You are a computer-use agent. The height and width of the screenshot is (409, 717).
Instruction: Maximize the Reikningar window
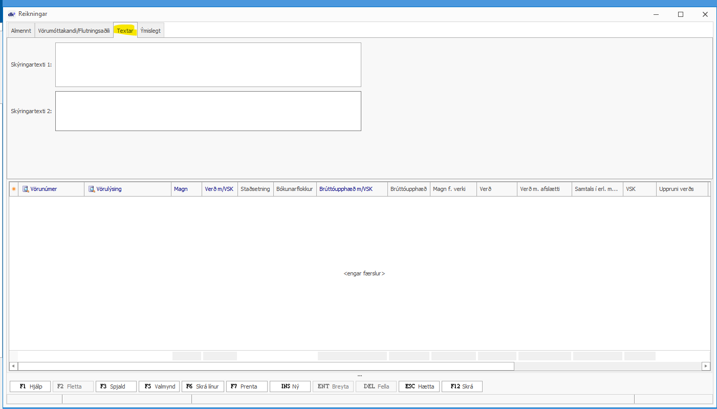(681, 14)
